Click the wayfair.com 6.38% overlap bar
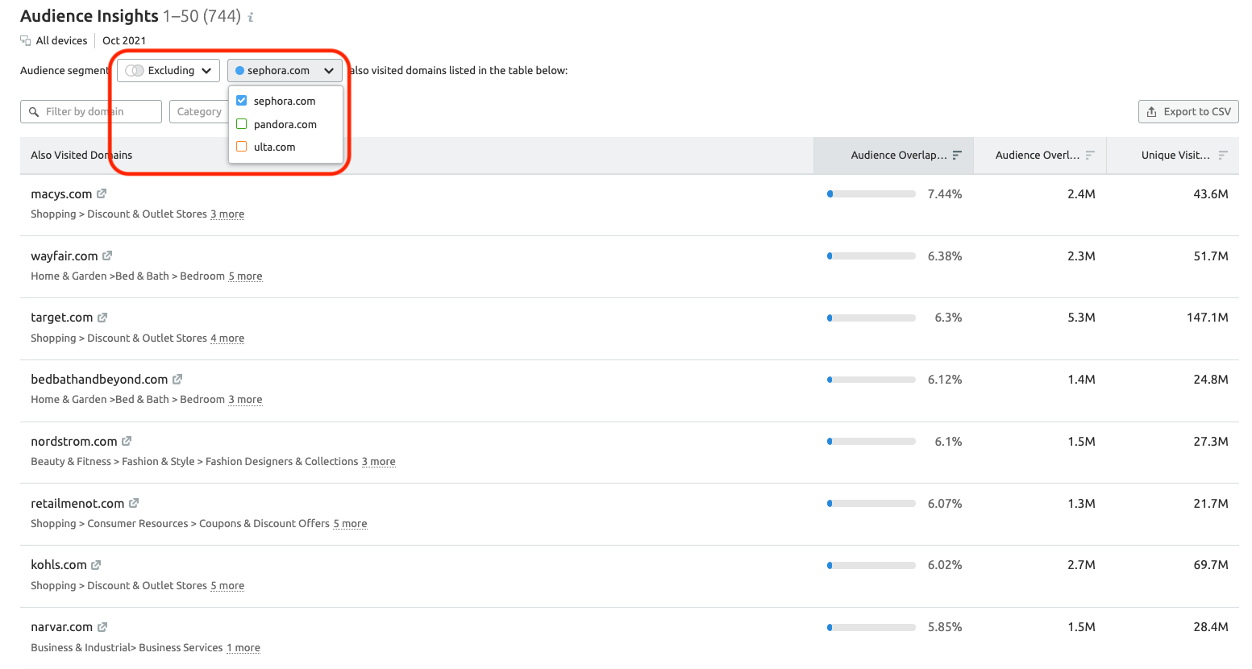 tap(871, 256)
